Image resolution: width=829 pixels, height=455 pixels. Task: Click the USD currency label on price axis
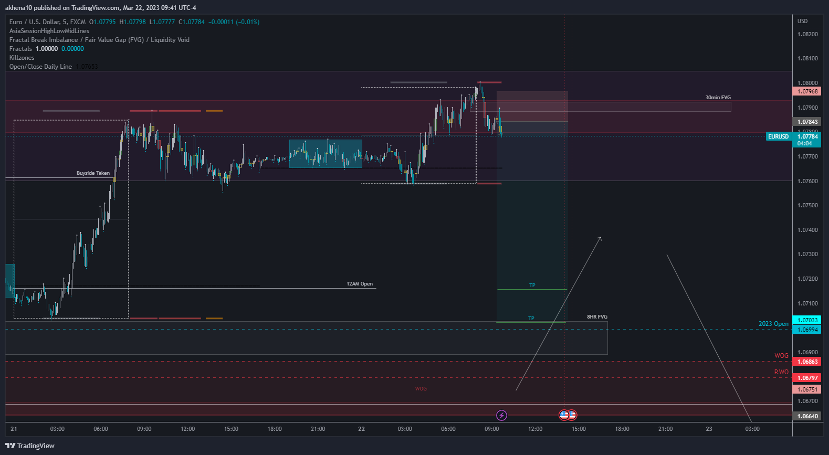click(803, 21)
